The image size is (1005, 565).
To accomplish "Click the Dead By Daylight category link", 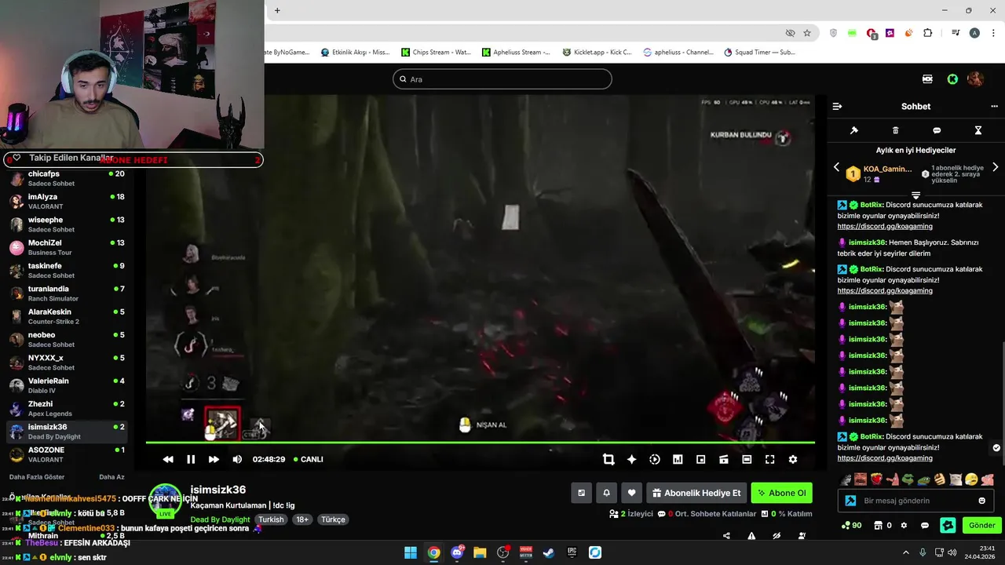I will pyautogui.click(x=220, y=519).
